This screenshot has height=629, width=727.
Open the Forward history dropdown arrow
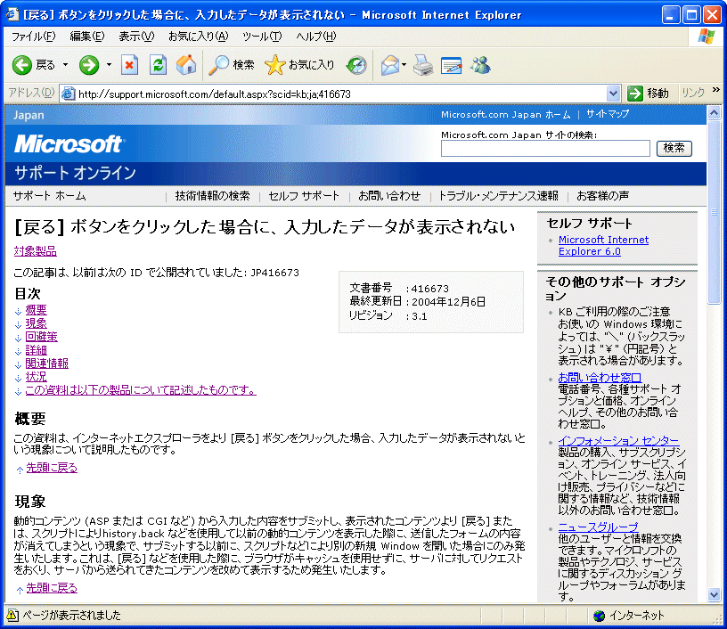click(x=109, y=65)
